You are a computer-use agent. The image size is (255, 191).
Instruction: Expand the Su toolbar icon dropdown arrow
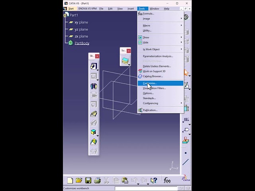[129, 65]
